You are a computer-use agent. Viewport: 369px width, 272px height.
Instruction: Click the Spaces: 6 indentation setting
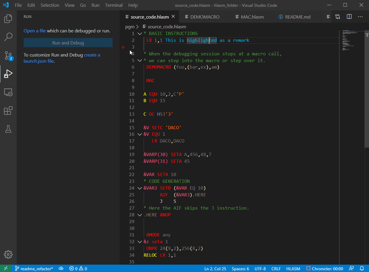pyautogui.click(x=241, y=268)
